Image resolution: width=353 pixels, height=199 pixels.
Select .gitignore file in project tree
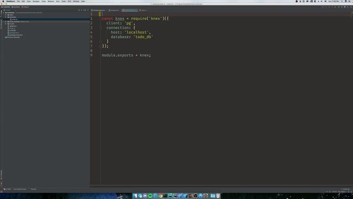coord(13,26)
